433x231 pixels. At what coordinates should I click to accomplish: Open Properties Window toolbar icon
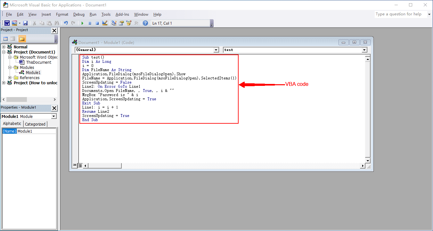coord(121,23)
